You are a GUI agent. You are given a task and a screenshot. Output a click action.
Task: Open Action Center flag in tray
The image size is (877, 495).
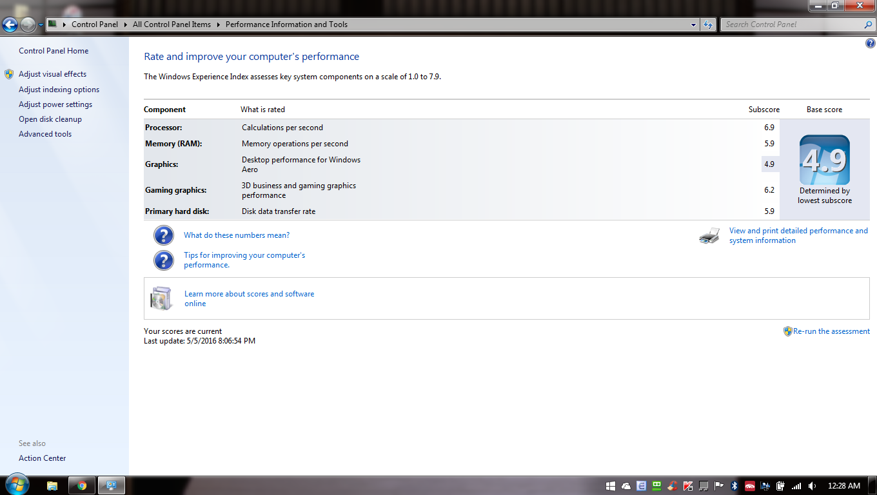[x=719, y=486]
